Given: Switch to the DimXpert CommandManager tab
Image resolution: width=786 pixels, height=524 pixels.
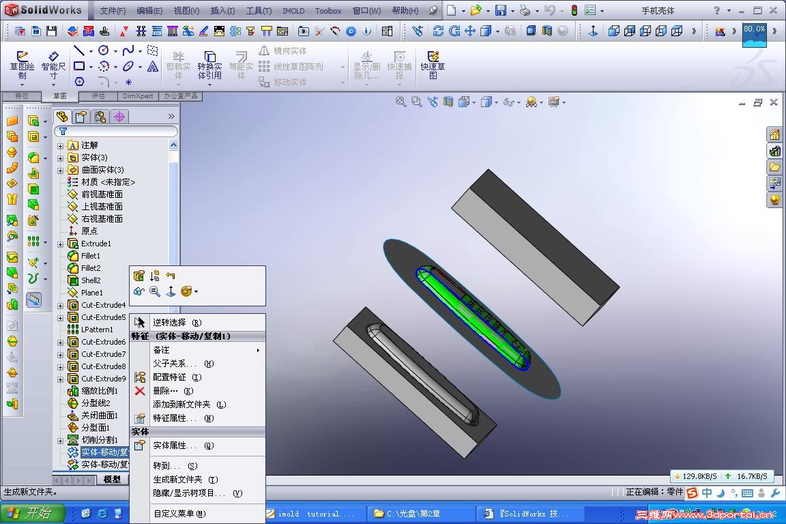Looking at the screenshot, I should pos(138,96).
